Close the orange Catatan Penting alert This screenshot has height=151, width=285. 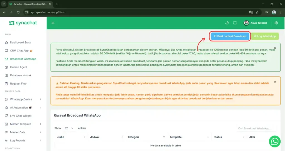[275, 82]
